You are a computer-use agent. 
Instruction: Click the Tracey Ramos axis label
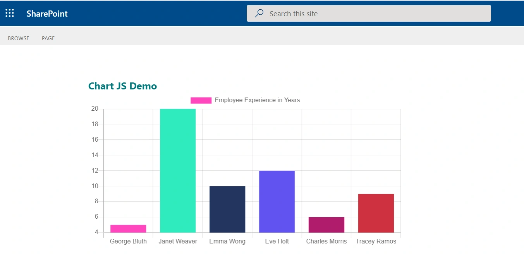click(376, 241)
